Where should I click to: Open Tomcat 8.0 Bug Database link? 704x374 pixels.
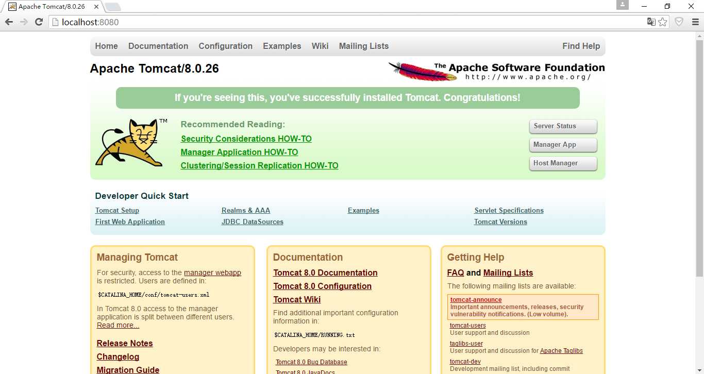[311, 362]
